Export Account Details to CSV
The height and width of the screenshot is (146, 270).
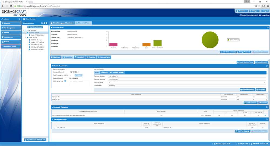pyautogui.click(x=35, y=140)
